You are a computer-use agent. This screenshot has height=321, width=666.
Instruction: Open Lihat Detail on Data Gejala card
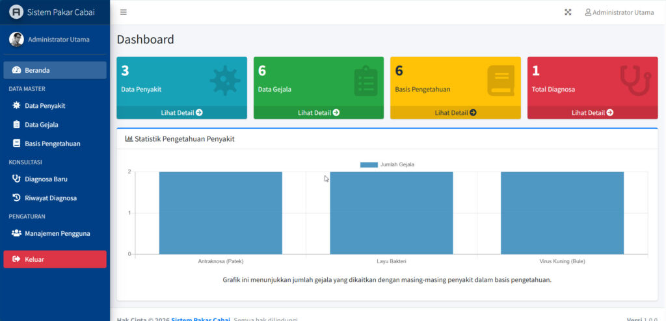coord(319,112)
